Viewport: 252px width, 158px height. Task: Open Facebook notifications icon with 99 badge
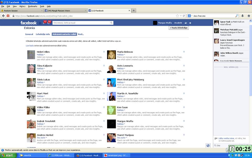pyautogui.click(x=49, y=23)
